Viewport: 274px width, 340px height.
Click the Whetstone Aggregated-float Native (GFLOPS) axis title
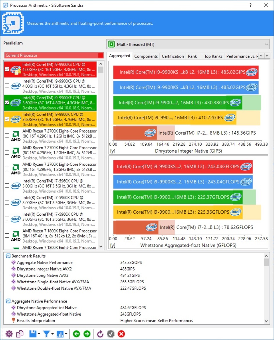(x=188, y=245)
